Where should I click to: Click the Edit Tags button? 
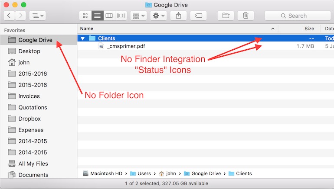click(198, 16)
